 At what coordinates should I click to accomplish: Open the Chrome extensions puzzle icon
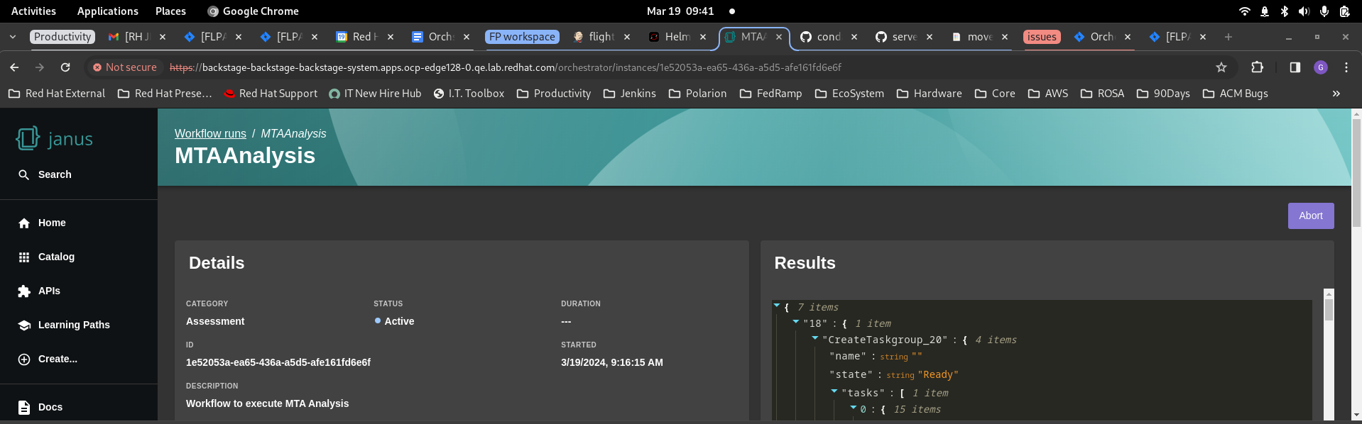click(1257, 67)
